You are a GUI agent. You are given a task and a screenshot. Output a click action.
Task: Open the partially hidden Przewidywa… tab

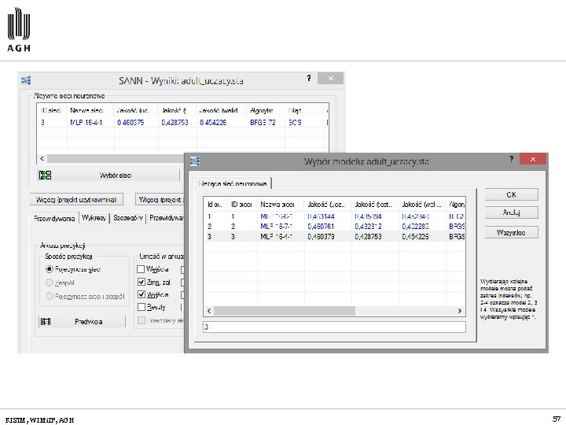pyautogui.click(x=167, y=218)
